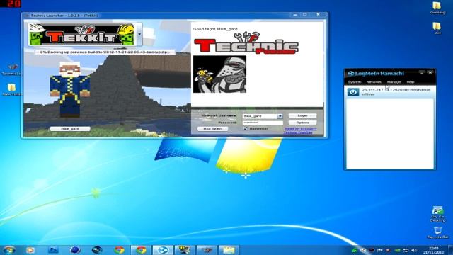Click the dark sphere taskbar icon
The width and height of the screenshot is (453, 255).
97,250
